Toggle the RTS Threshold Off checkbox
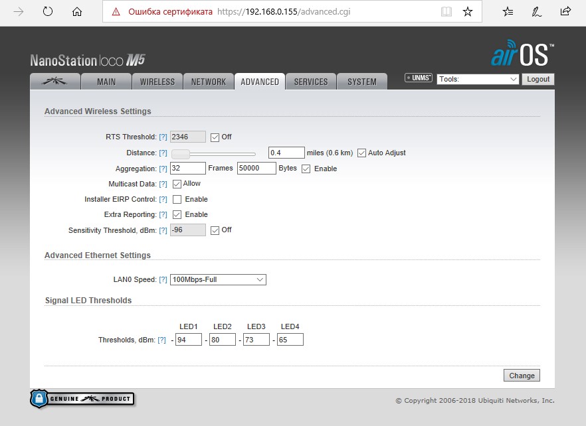Screen dimensions: 586x426 pyautogui.click(x=215, y=137)
